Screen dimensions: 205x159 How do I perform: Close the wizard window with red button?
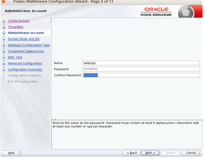(x=3, y=1)
